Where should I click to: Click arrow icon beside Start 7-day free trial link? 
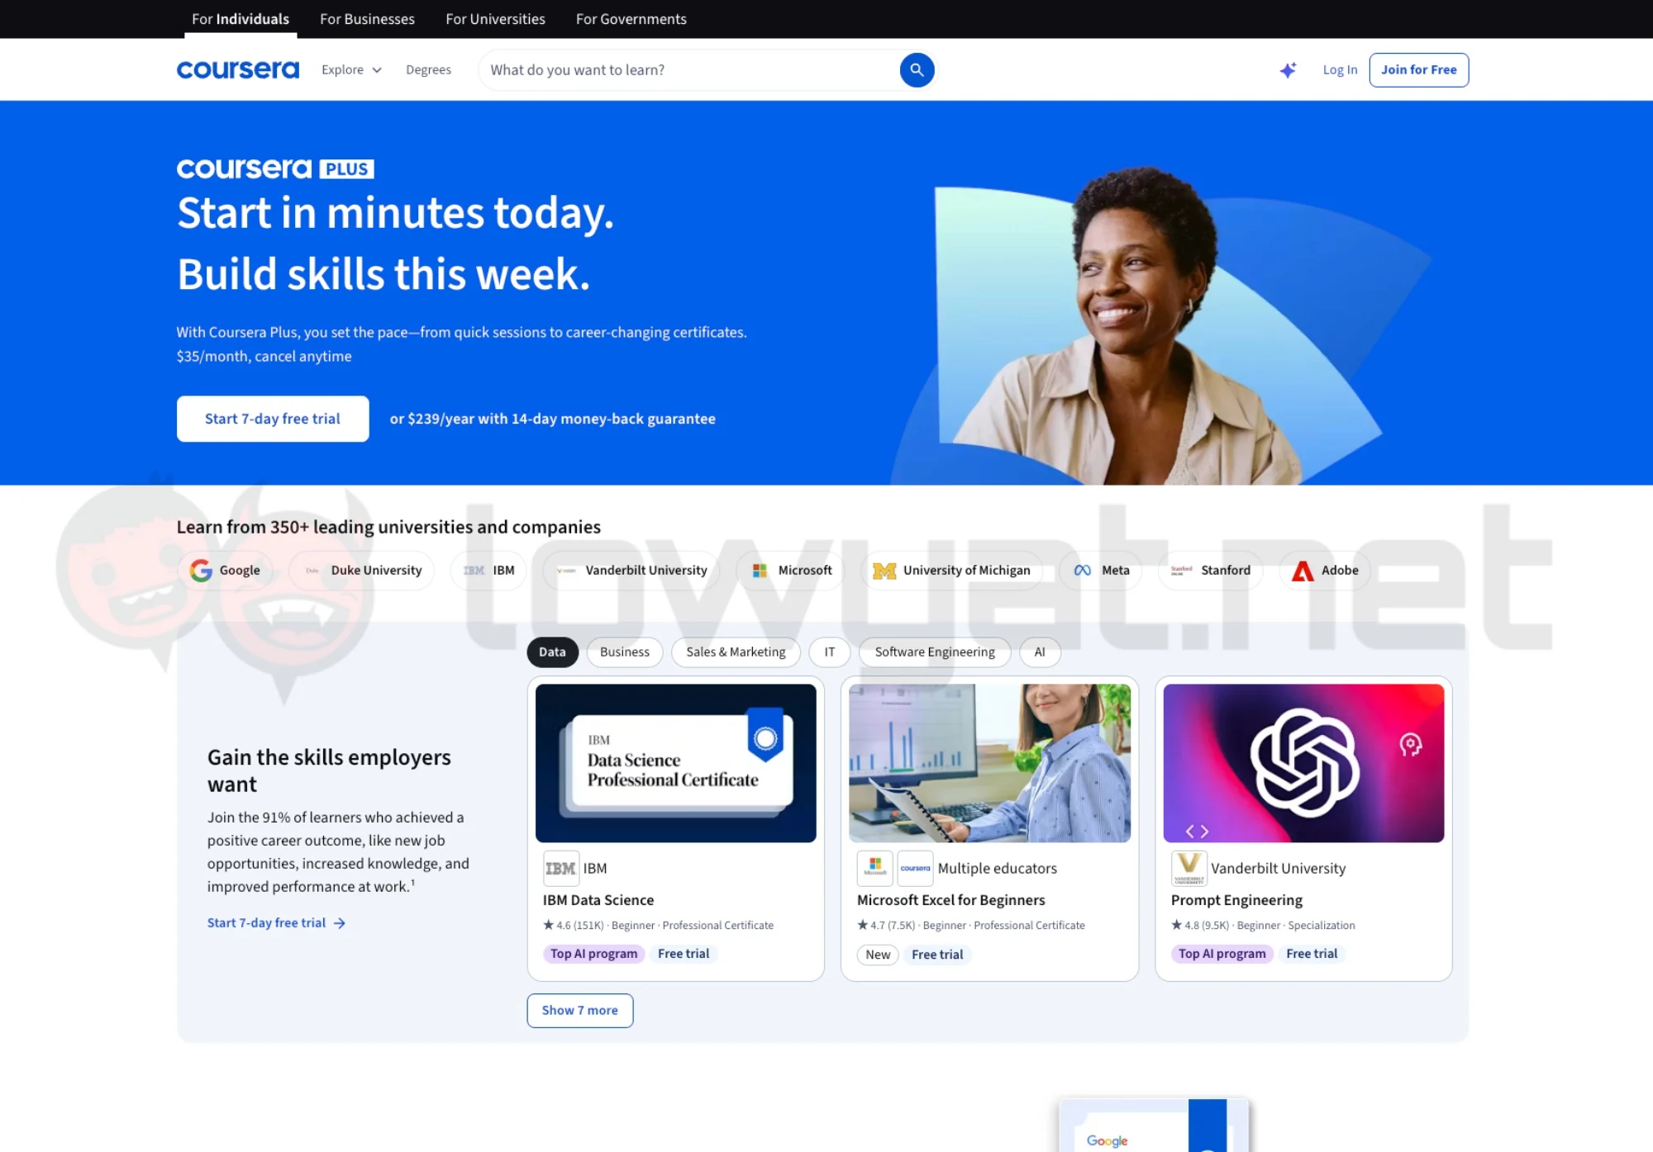tap(340, 923)
